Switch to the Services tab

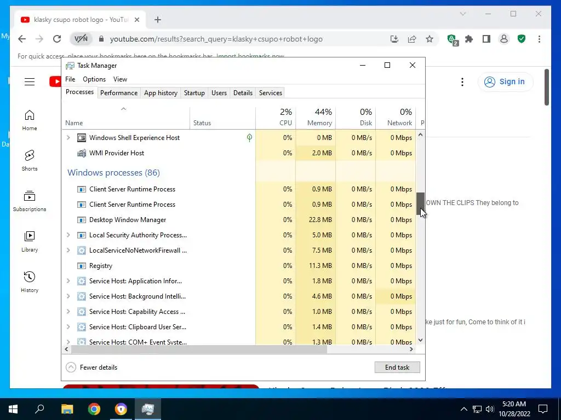(x=271, y=93)
